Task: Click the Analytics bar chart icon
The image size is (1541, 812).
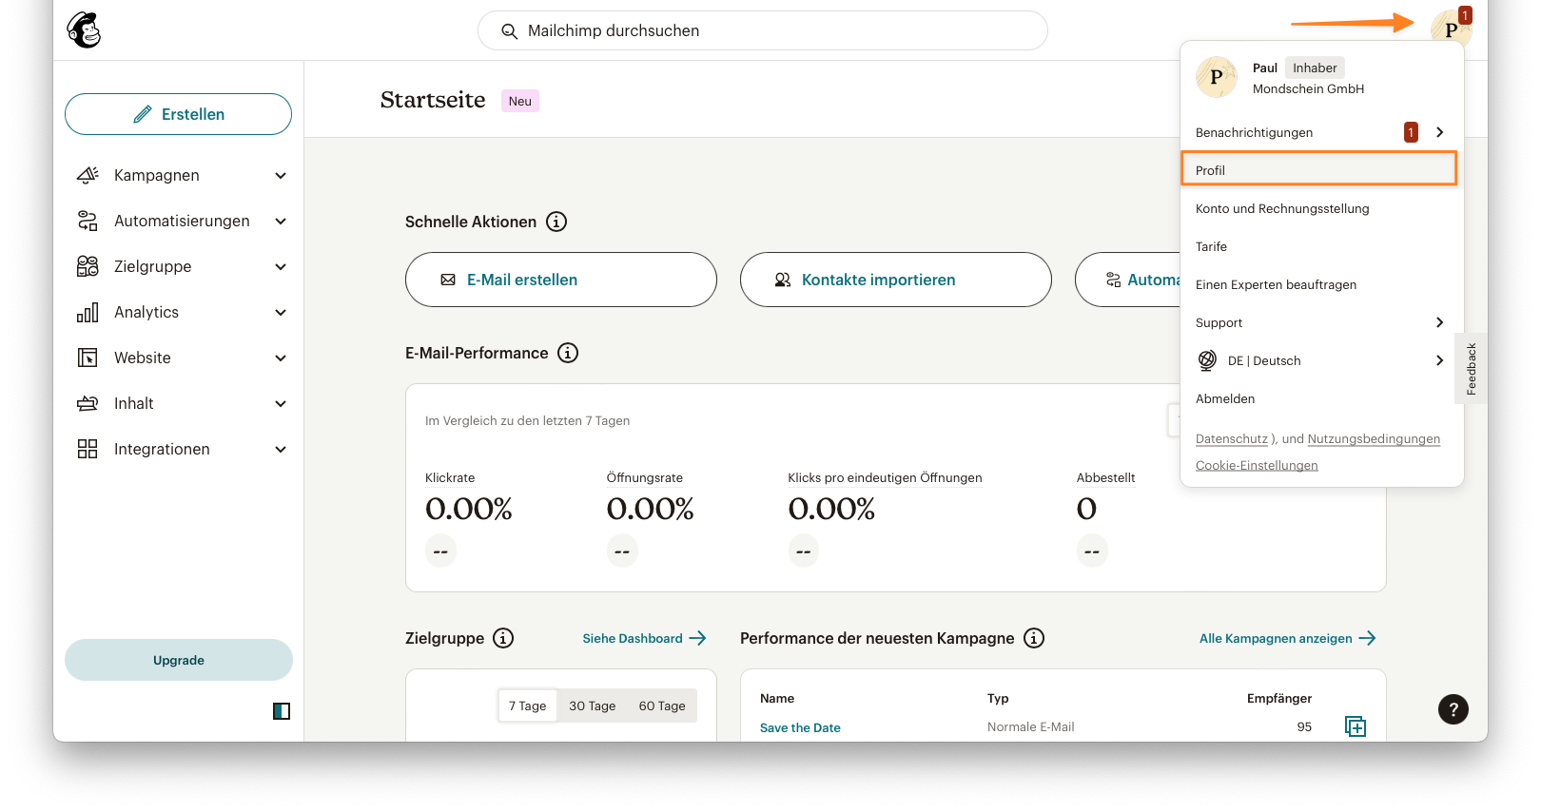Action: click(x=88, y=312)
